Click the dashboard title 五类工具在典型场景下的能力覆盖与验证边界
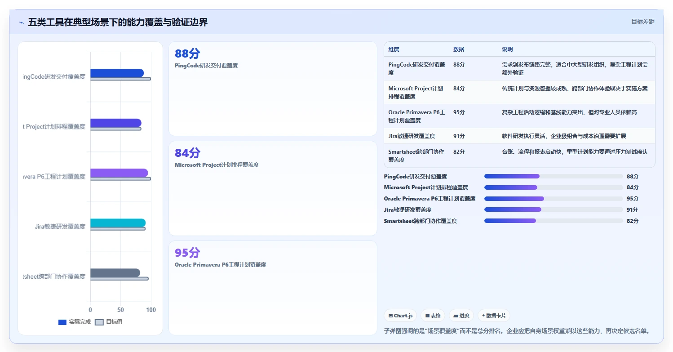The height and width of the screenshot is (352, 673). tap(118, 22)
